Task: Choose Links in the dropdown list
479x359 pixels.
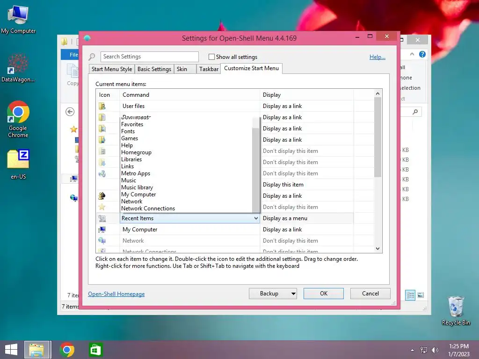Action: (127, 166)
